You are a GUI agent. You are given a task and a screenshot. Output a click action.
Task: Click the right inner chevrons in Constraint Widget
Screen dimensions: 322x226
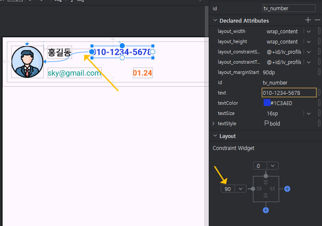point(273,189)
